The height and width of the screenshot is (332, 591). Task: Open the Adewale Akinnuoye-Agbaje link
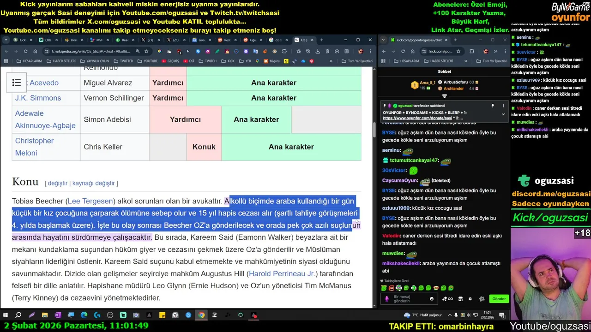tap(45, 119)
